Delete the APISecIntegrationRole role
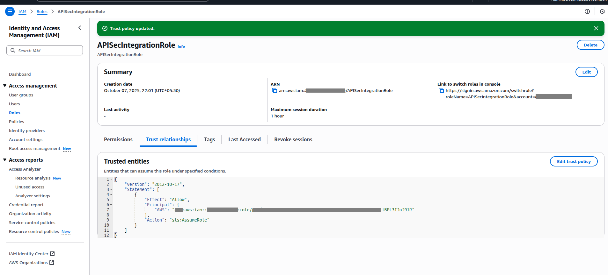 [x=590, y=45]
